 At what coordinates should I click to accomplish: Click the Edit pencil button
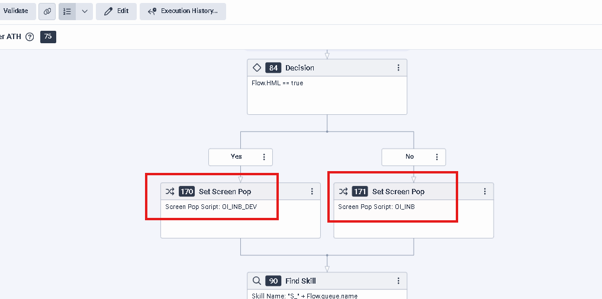tap(116, 11)
